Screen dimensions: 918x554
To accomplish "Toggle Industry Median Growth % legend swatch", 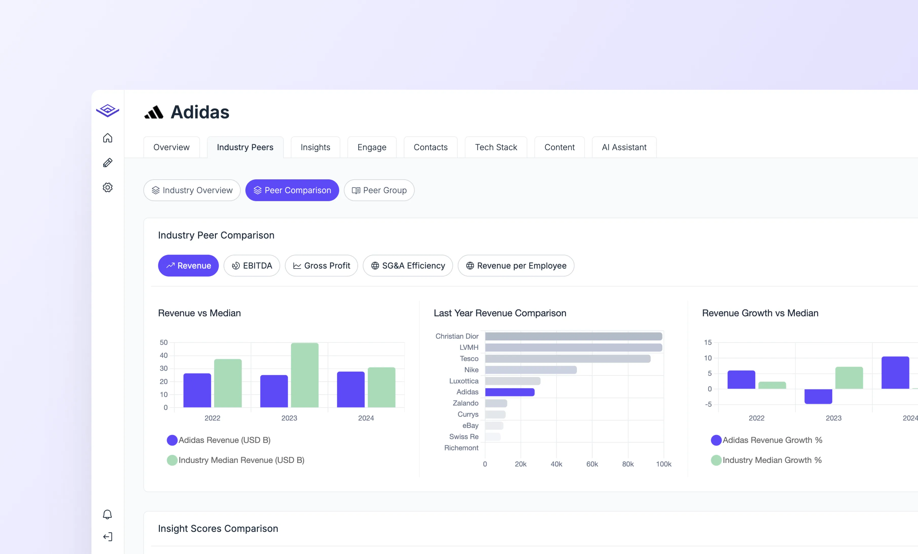I will coord(716,460).
